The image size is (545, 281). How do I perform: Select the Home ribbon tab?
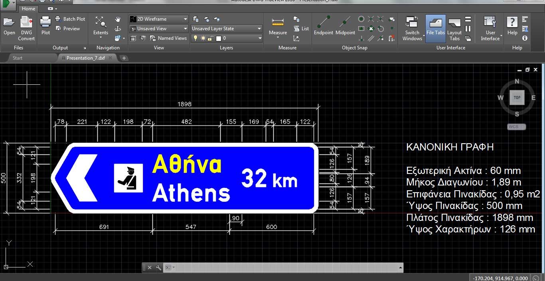tap(28, 9)
